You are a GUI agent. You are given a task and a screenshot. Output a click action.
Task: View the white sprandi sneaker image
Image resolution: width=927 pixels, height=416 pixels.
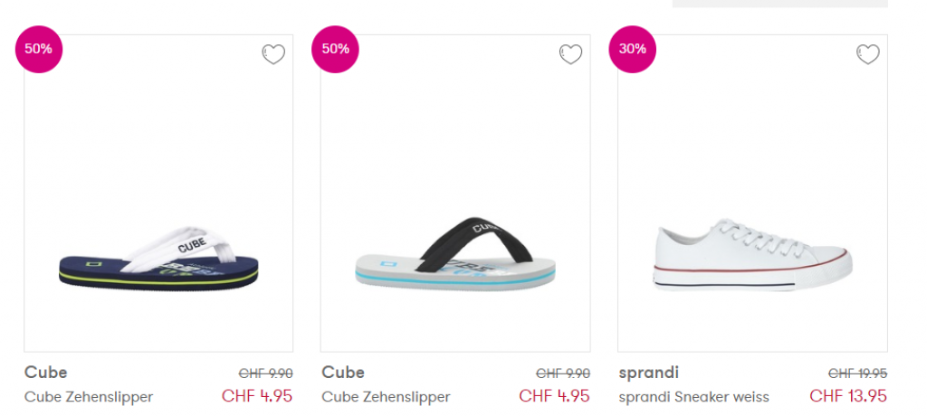(752, 253)
